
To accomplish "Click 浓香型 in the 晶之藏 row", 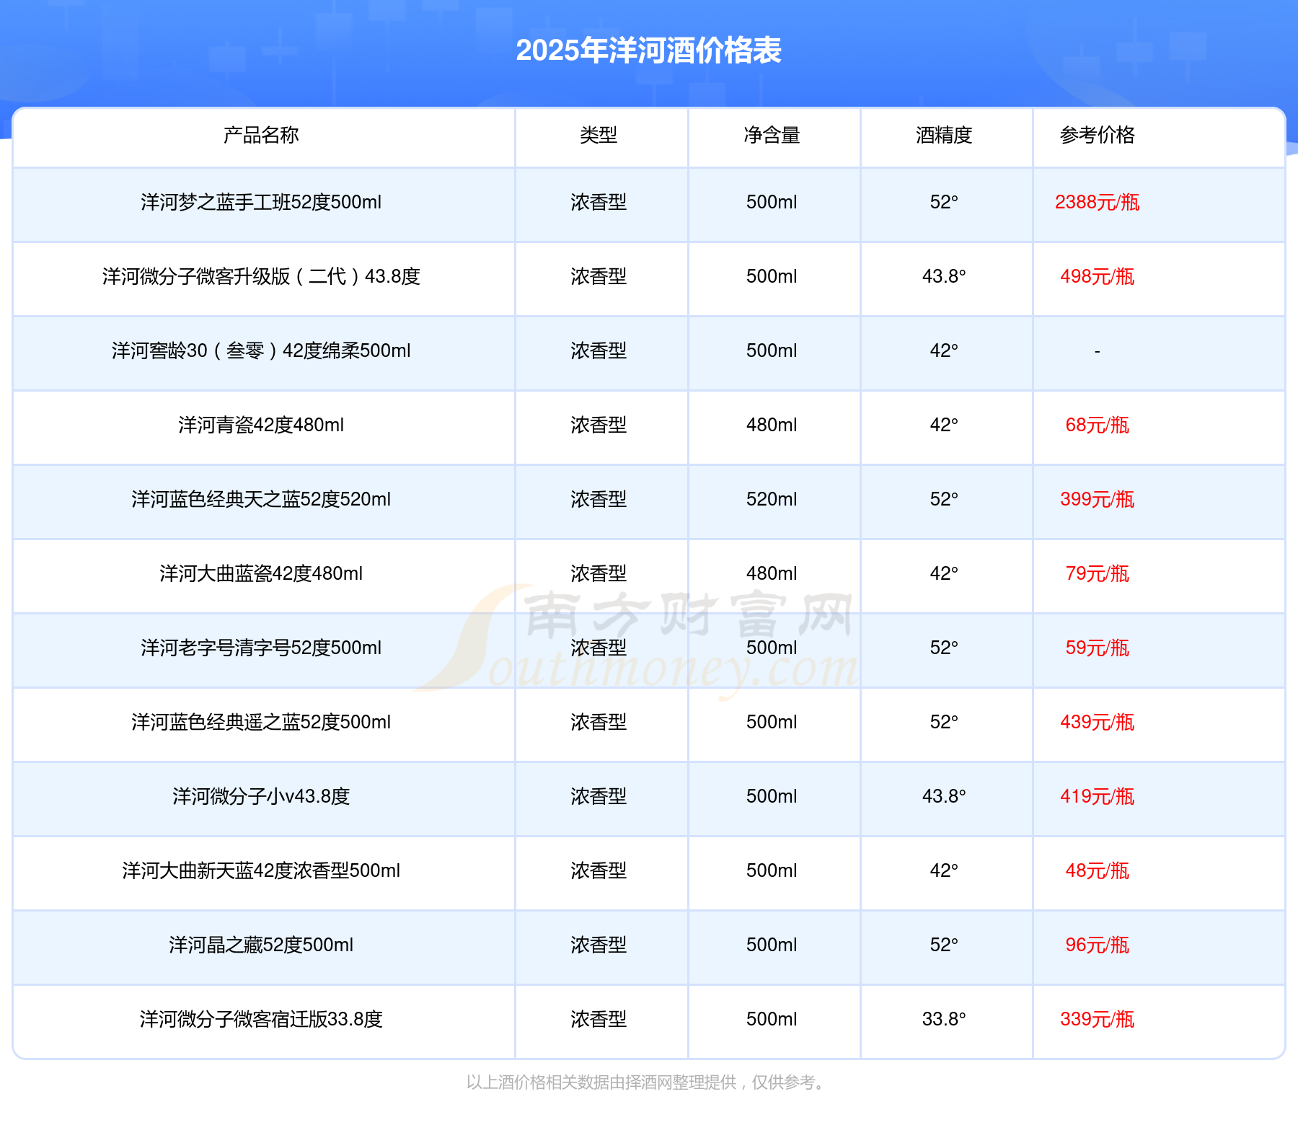I will click(x=599, y=945).
